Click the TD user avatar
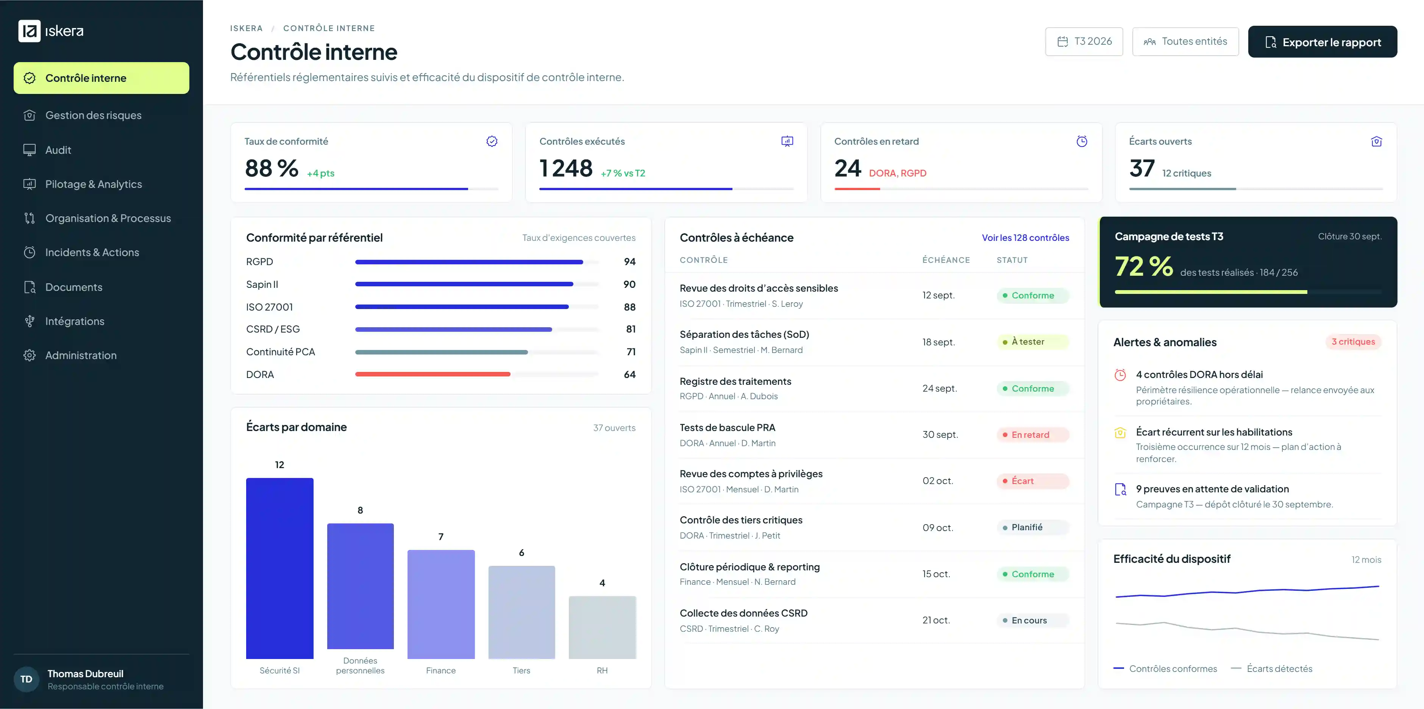Viewport: 1424px width, 709px height. [26, 679]
